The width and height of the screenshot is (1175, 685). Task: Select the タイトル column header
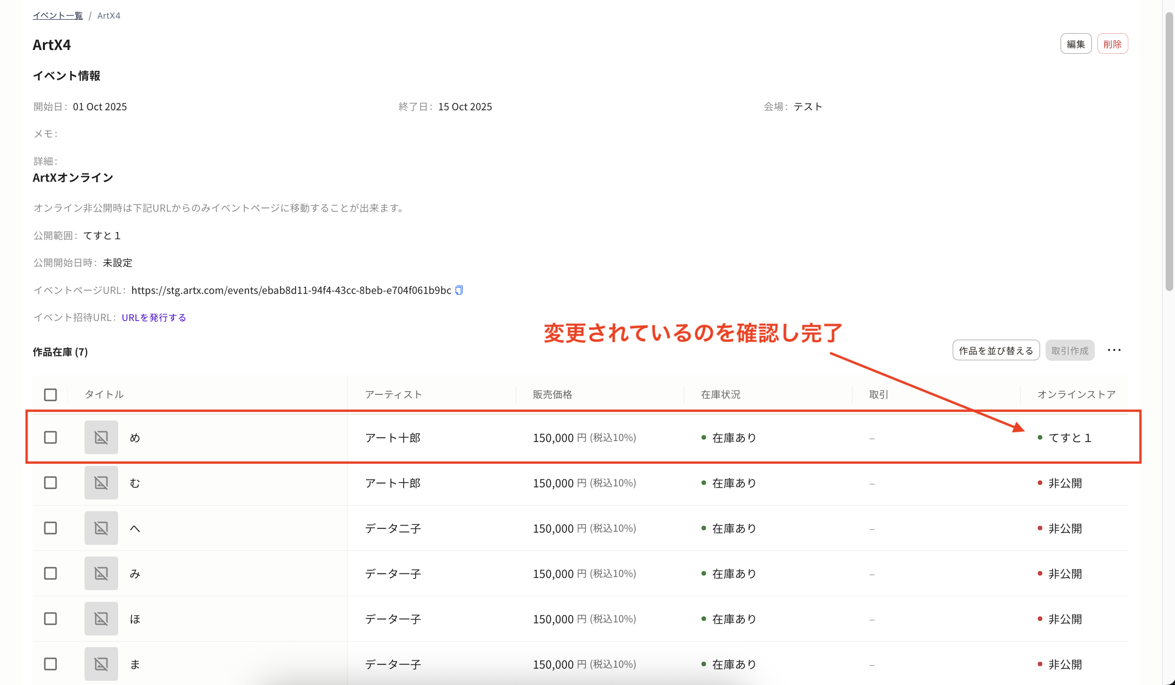coord(104,394)
